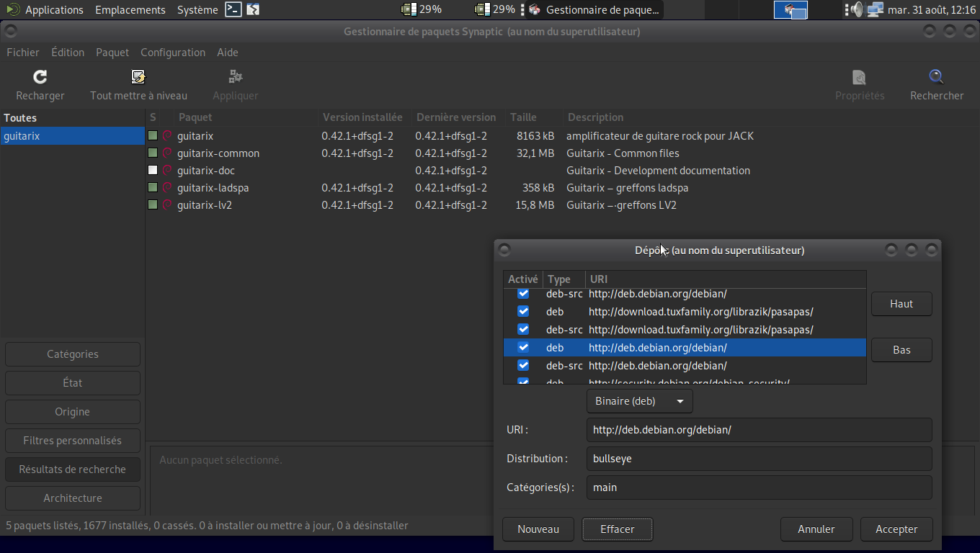
Task: Click the Rechercher magnifier icon
Action: [x=936, y=77]
